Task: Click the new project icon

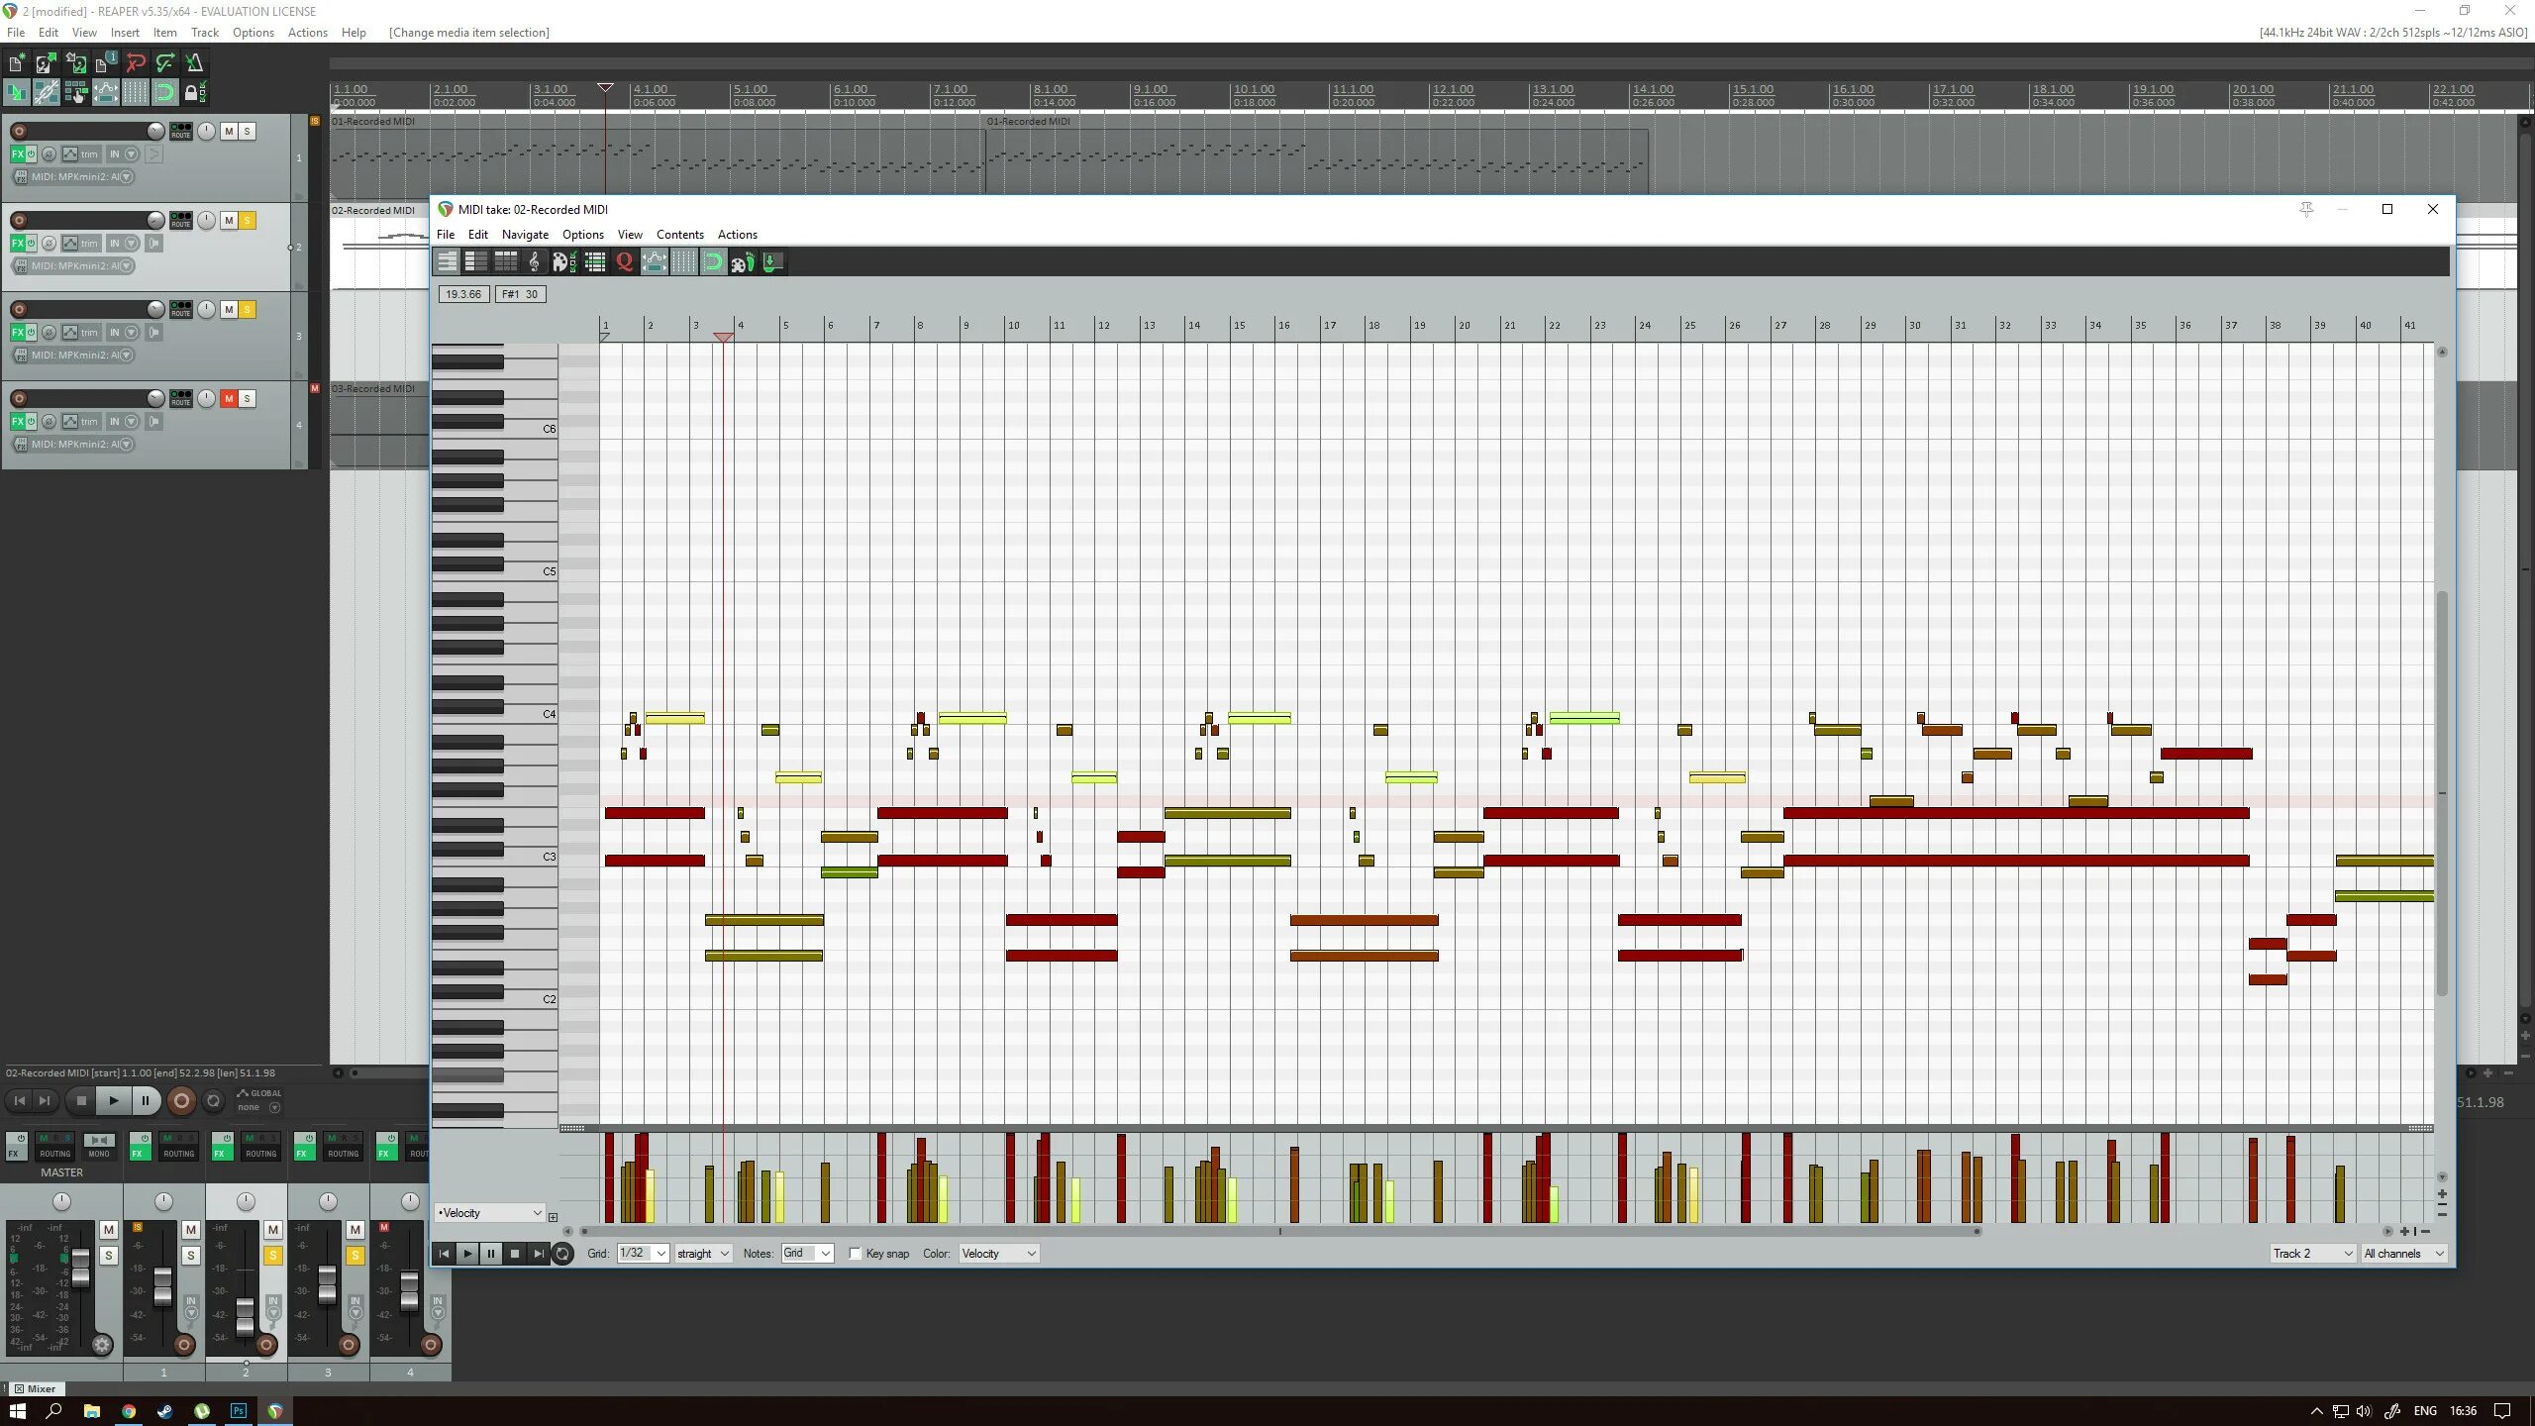Action: [x=17, y=63]
